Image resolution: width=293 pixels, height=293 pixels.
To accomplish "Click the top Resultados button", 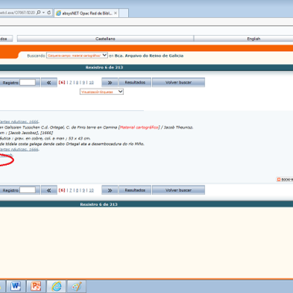I will pyautogui.click(x=135, y=82).
